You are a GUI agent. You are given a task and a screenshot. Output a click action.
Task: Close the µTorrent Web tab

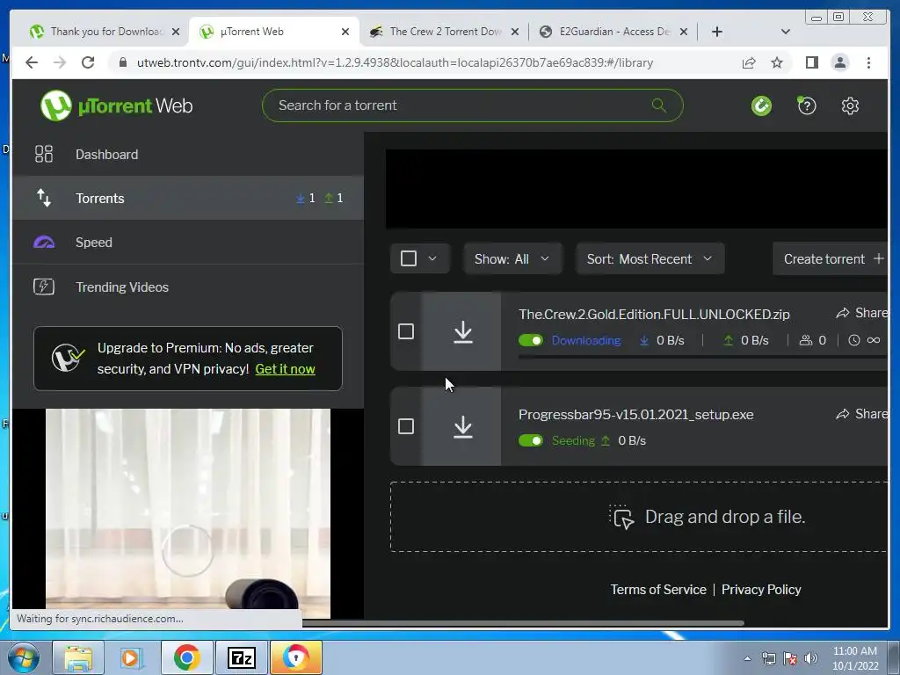click(x=345, y=32)
